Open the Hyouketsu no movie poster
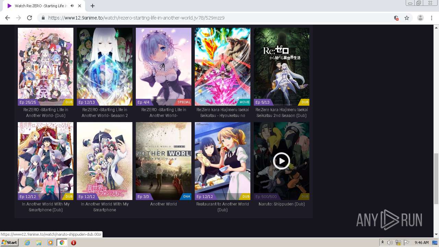Screen dimensions: 439x247 click(x=223, y=67)
